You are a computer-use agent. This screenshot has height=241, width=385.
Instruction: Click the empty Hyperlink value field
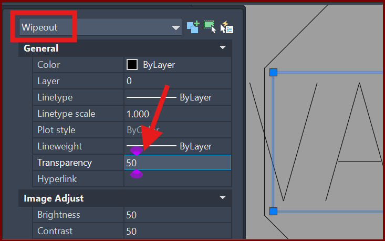(x=177, y=179)
